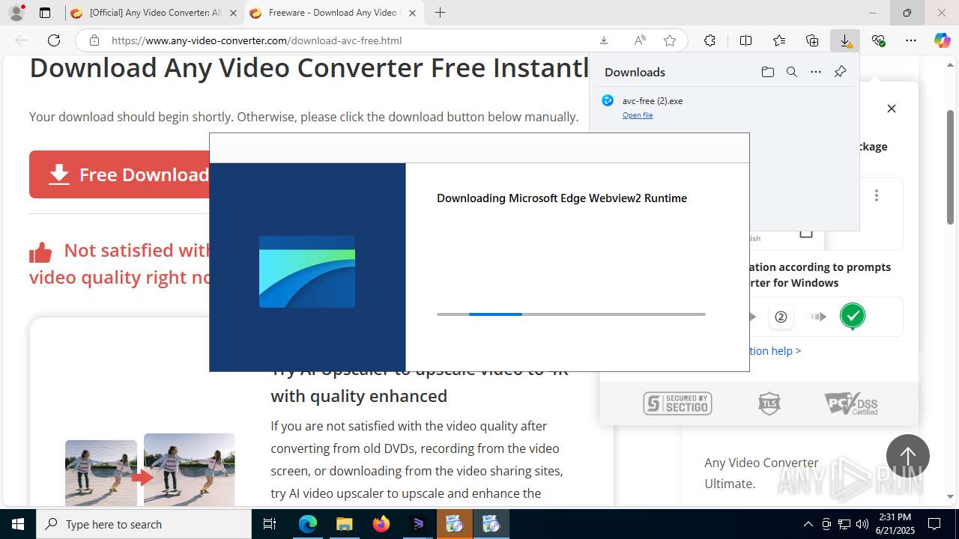Click Open file link for avc-free (2).exe

638,115
